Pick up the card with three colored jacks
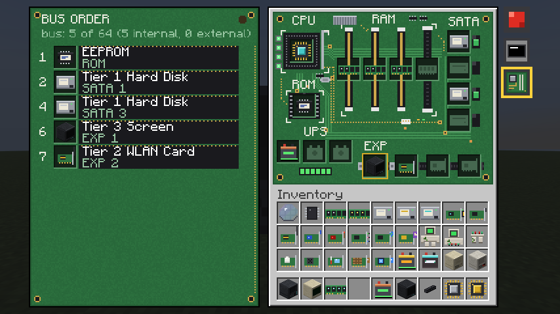The width and height of the screenshot is (560, 314). click(359, 237)
